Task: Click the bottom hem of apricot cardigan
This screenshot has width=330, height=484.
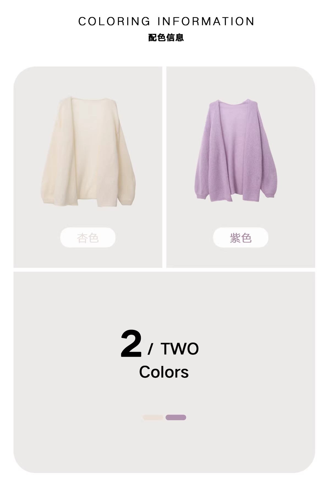Action: coord(87,203)
